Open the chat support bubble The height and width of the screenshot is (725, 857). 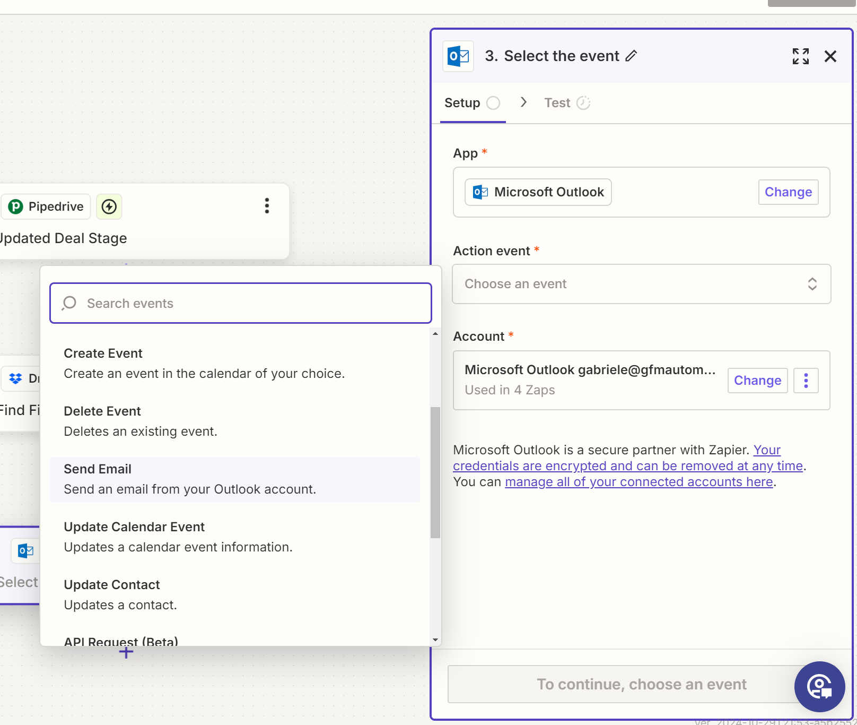[x=819, y=687]
